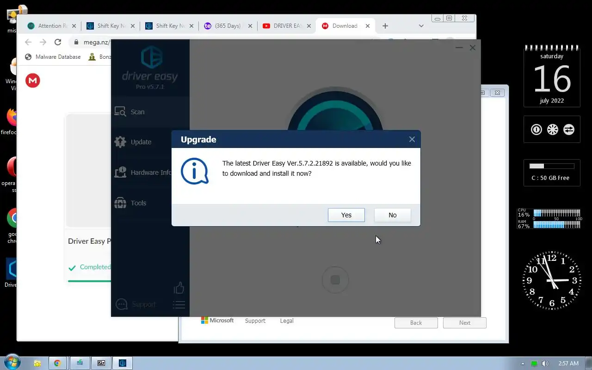This screenshot has height=370, width=592.
Task: Click the analog clock gadget
Action: click(x=552, y=280)
